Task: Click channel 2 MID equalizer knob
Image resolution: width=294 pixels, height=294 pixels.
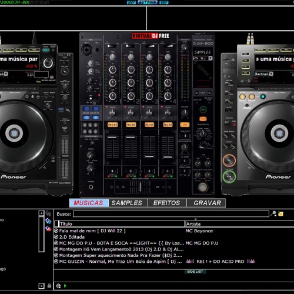Action: 131,83
